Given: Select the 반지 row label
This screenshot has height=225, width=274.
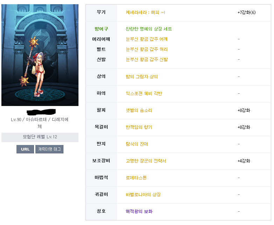Looking at the screenshot, I should [x=101, y=144].
